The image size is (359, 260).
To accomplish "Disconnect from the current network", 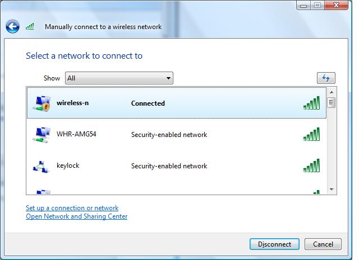I will [x=274, y=244].
